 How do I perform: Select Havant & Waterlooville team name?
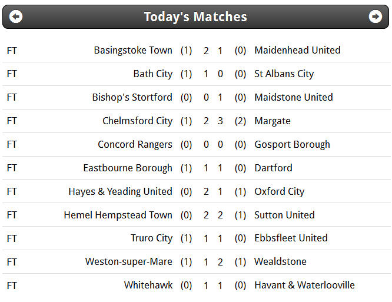coord(304,286)
